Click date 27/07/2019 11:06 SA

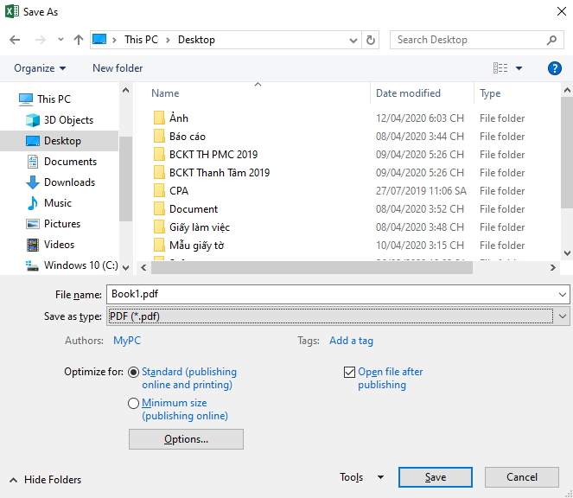pyautogui.click(x=421, y=191)
